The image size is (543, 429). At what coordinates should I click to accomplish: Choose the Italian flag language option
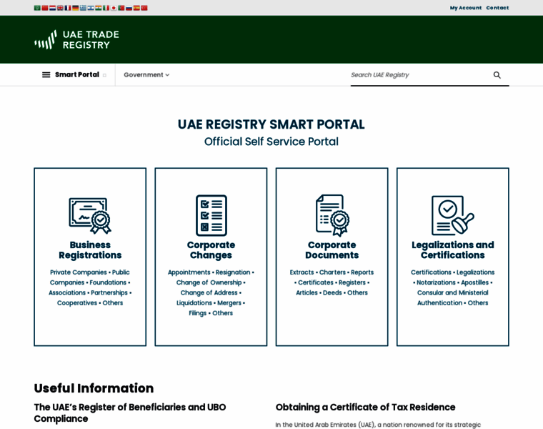click(106, 8)
